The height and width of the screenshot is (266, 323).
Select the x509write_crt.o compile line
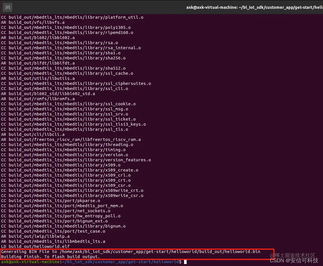coord(72,190)
